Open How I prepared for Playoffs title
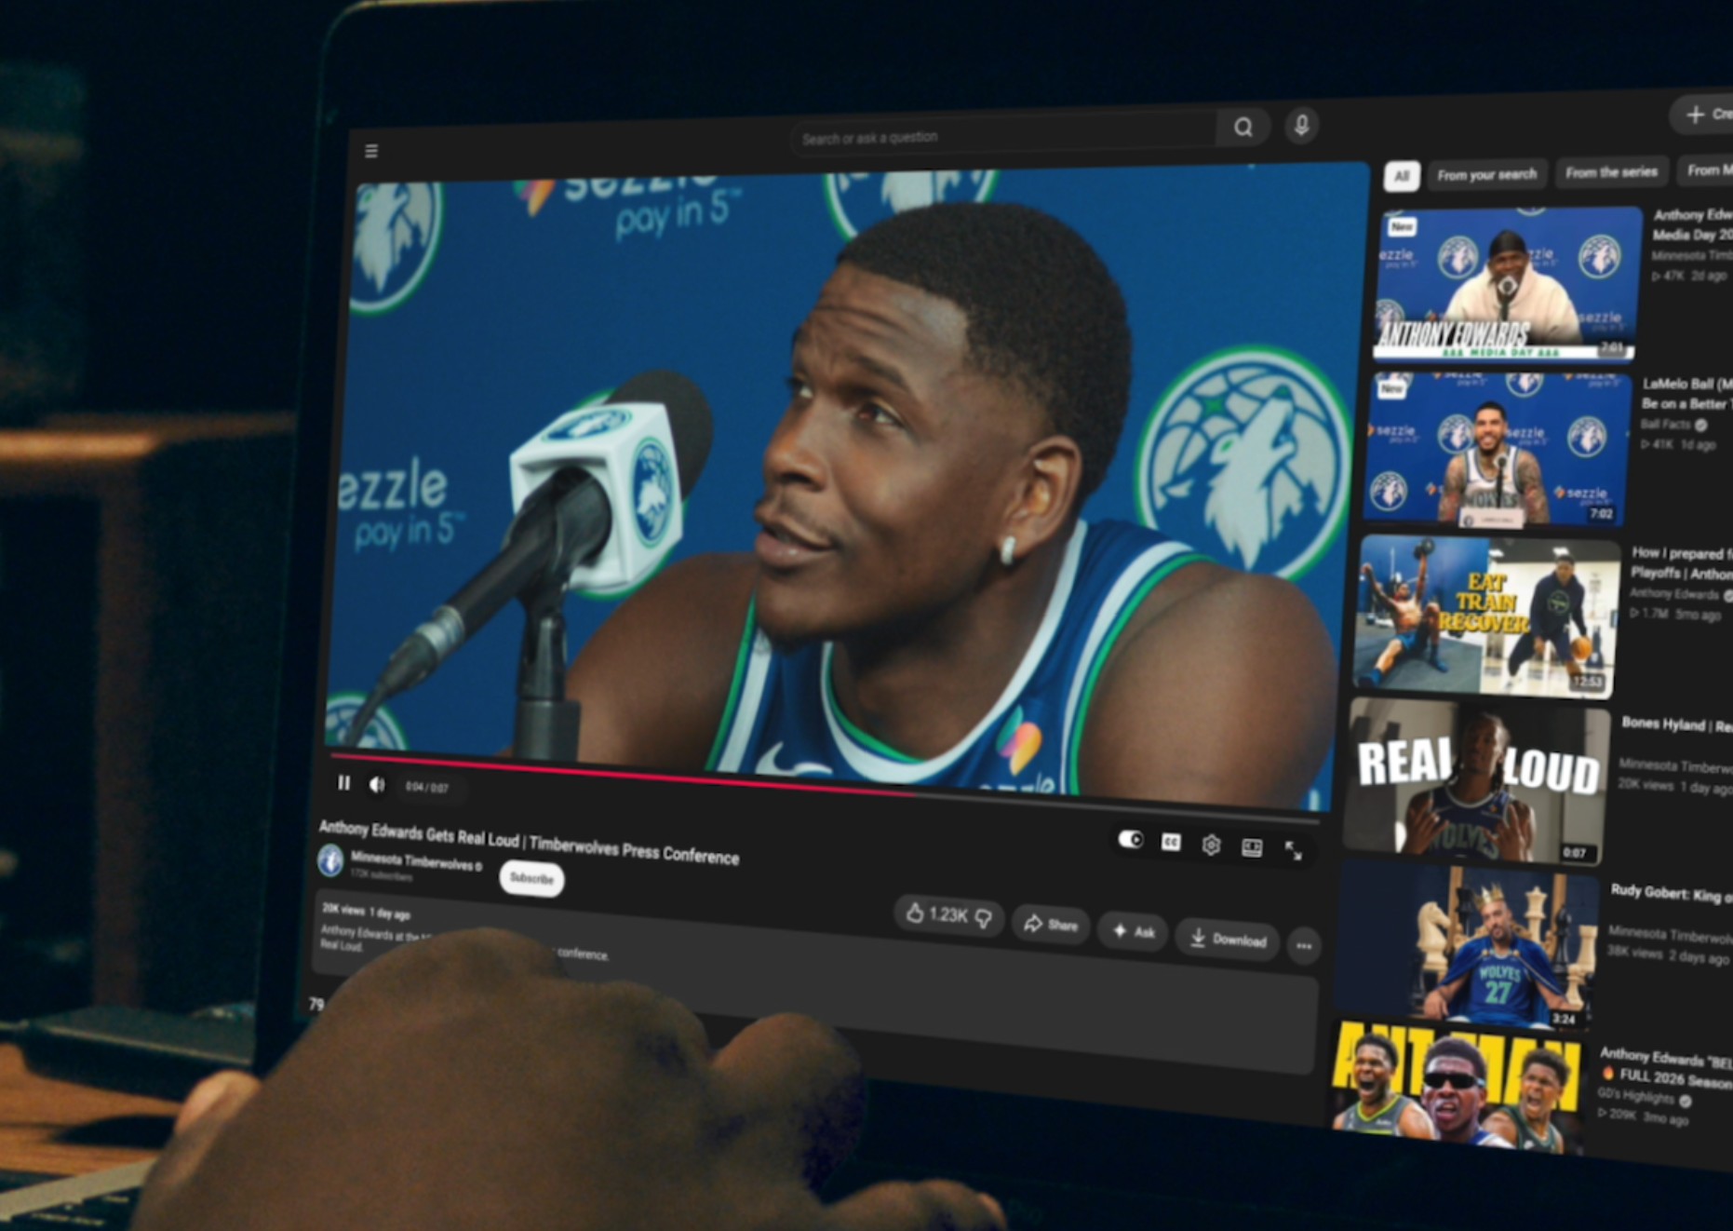The image size is (1733, 1231). 1681,562
